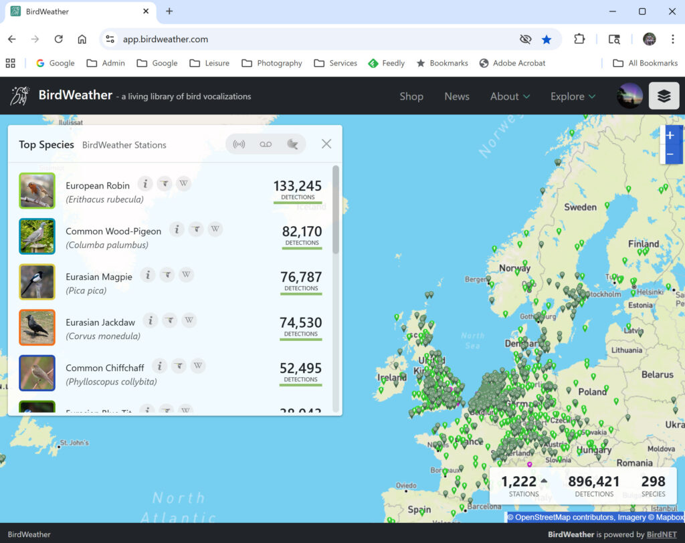
Task: Expand the Explore dropdown menu
Action: pyautogui.click(x=573, y=96)
